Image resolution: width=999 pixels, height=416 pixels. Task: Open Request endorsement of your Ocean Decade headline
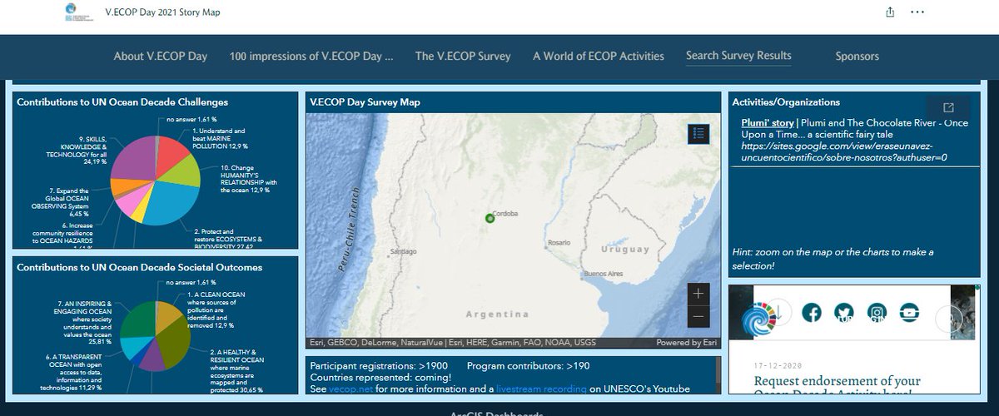pyautogui.click(x=837, y=387)
